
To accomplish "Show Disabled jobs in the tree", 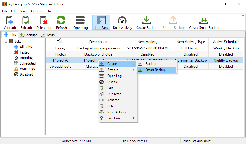I will click(24, 74).
